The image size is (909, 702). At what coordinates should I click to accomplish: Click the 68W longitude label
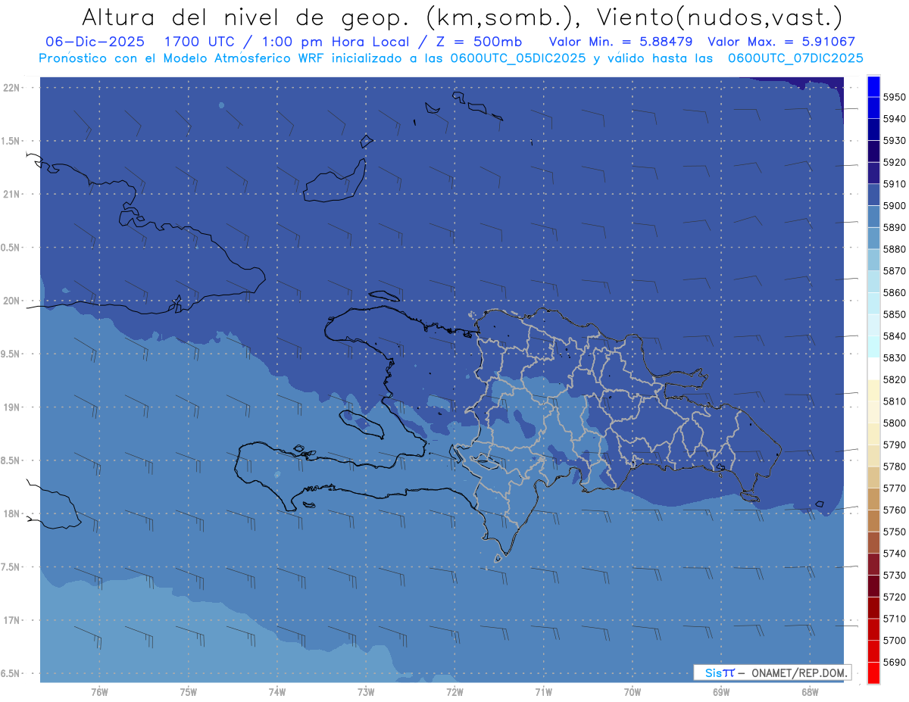click(x=810, y=692)
